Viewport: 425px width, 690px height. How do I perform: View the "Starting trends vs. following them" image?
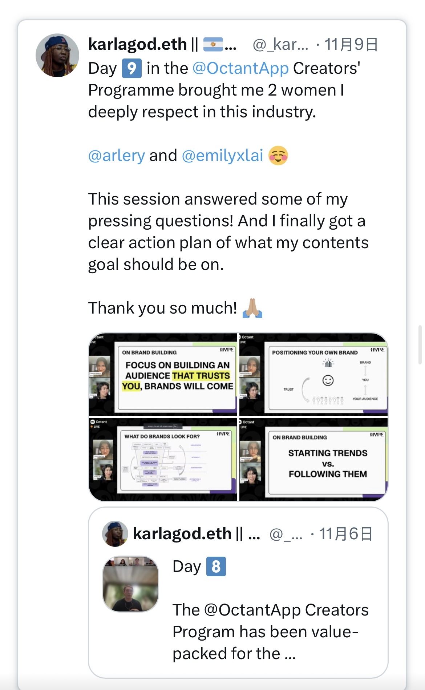tap(313, 460)
